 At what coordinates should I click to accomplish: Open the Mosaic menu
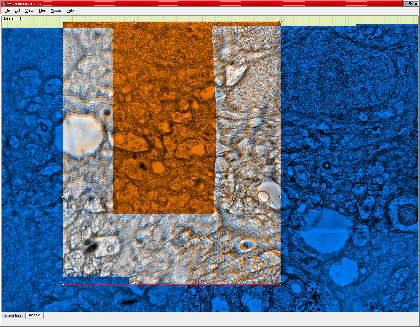tap(56, 10)
